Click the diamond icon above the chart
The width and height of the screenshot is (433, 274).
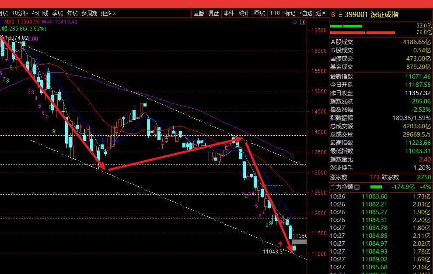[x=294, y=22]
